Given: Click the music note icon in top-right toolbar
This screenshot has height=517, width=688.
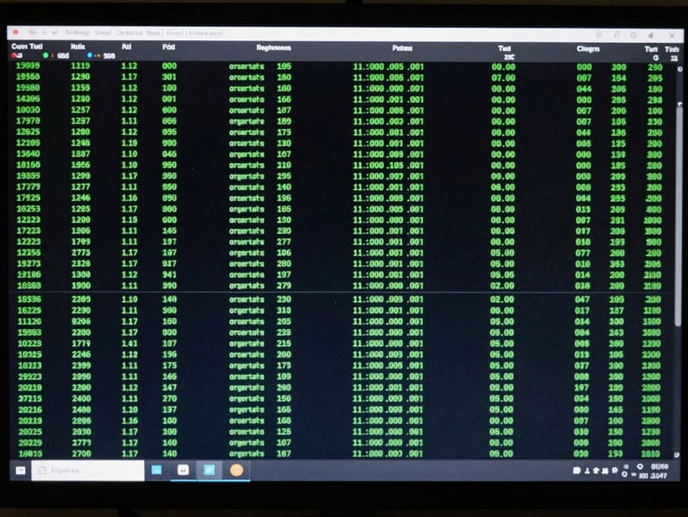Looking at the screenshot, I should click(x=616, y=34).
